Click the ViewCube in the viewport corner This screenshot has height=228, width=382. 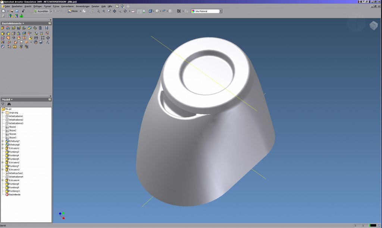click(x=373, y=25)
